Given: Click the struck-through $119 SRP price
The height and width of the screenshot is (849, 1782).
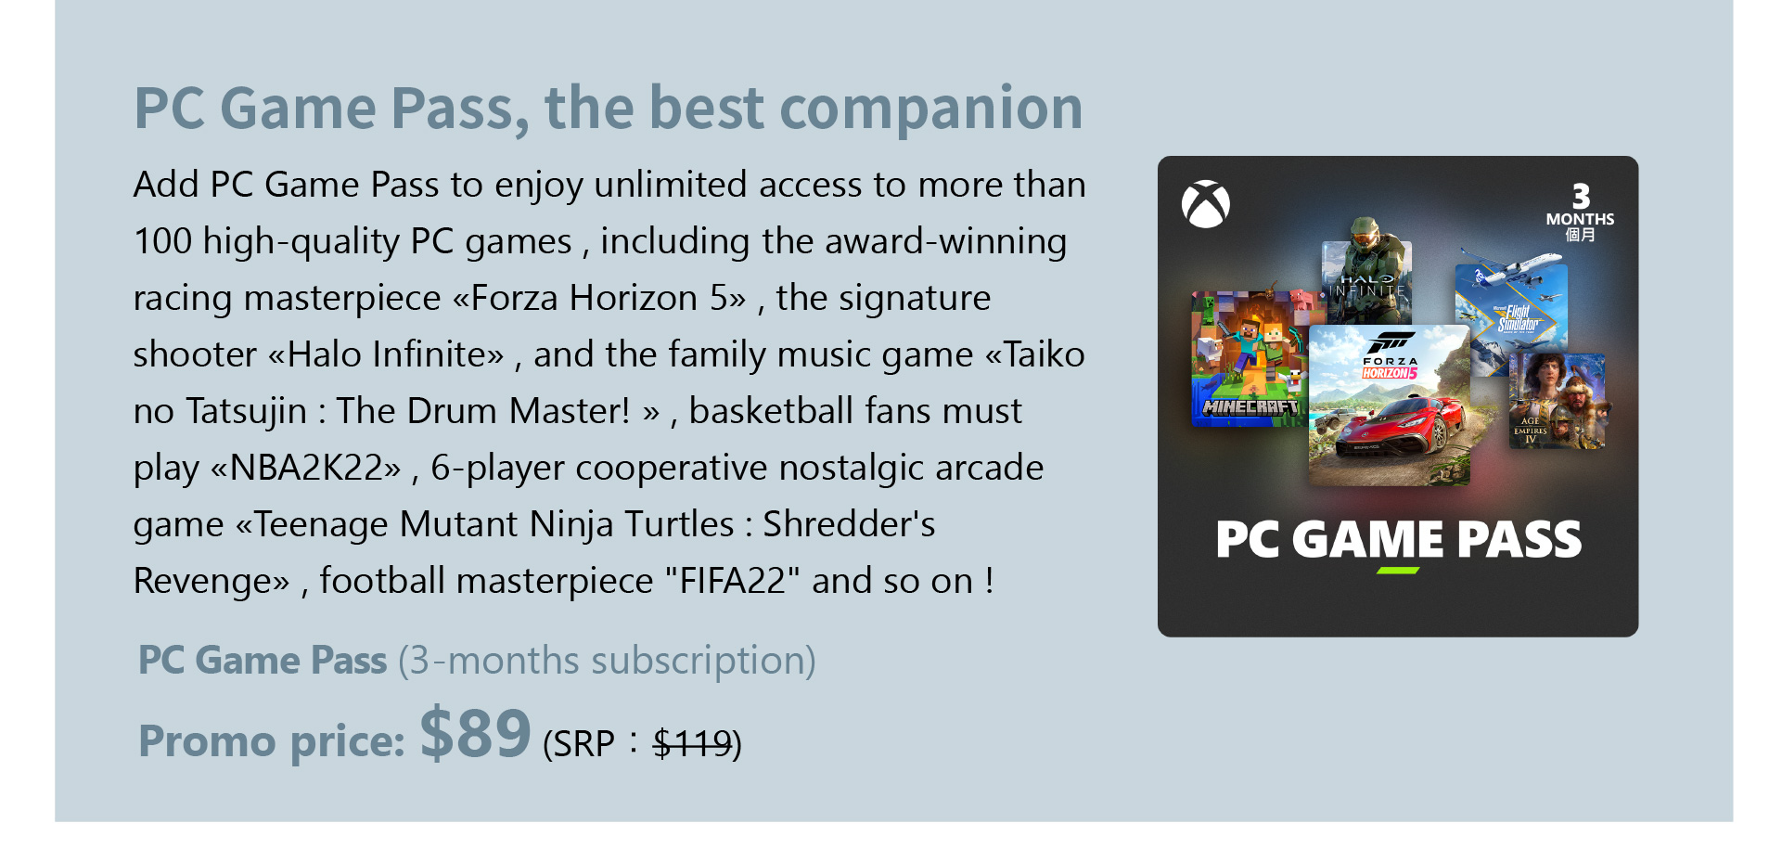Looking at the screenshot, I should pos(693,743).
